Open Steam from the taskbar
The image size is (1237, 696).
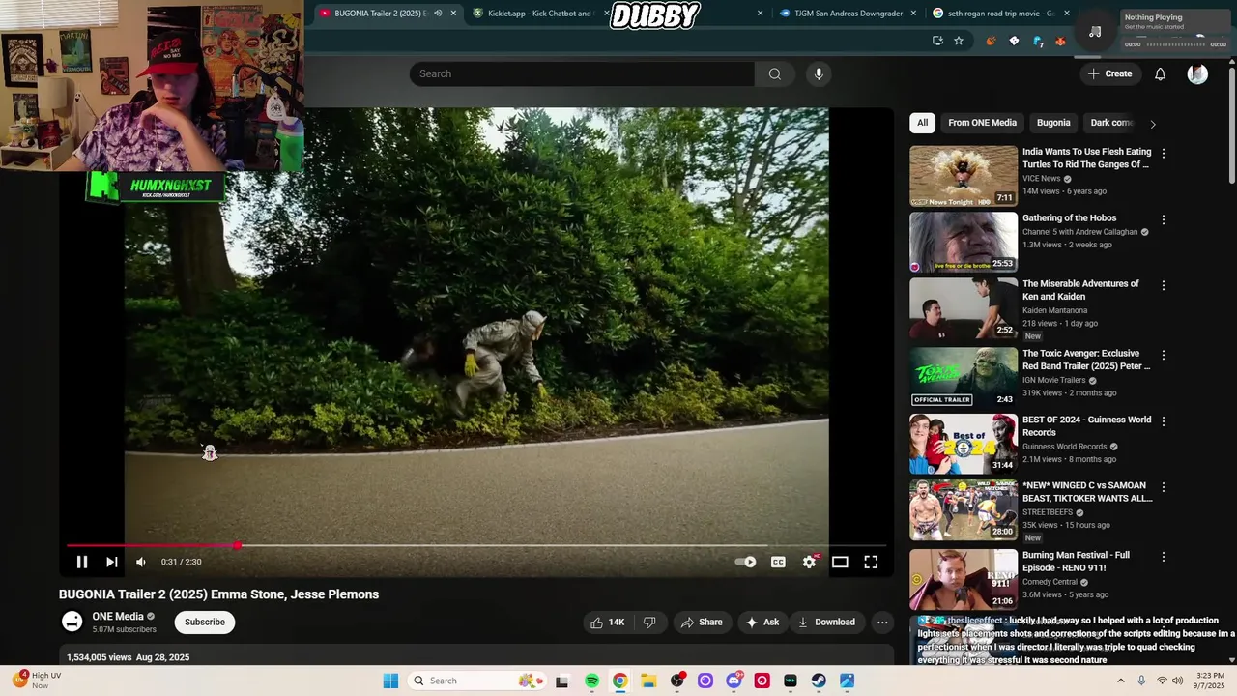pos(819,681)
